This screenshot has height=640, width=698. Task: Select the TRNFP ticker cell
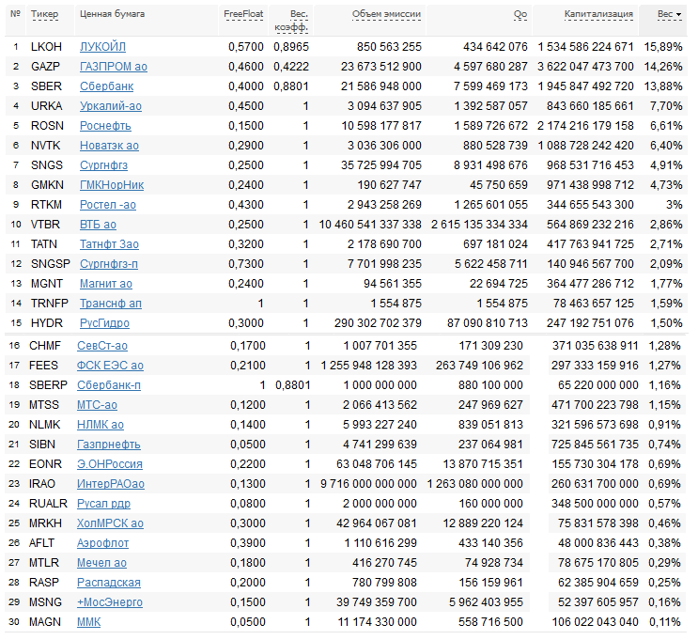[50, 304]
